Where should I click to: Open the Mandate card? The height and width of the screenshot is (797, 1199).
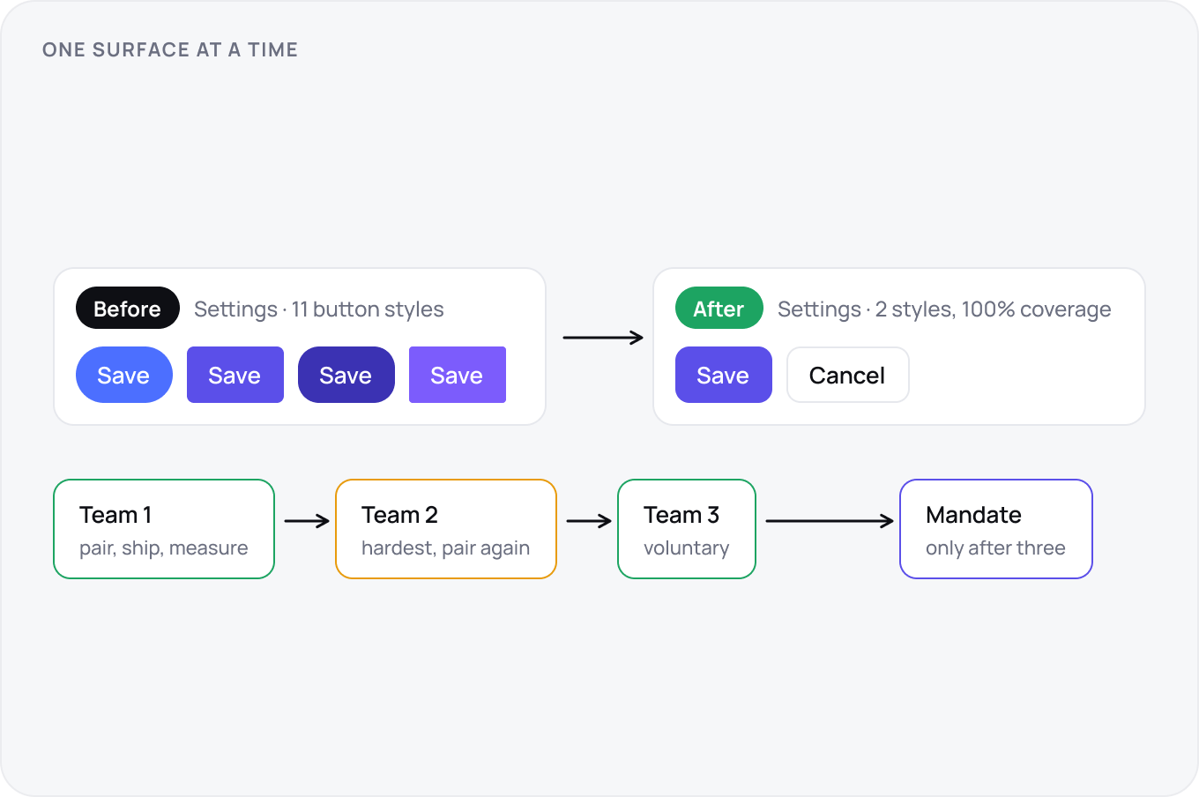pos(996,529)
